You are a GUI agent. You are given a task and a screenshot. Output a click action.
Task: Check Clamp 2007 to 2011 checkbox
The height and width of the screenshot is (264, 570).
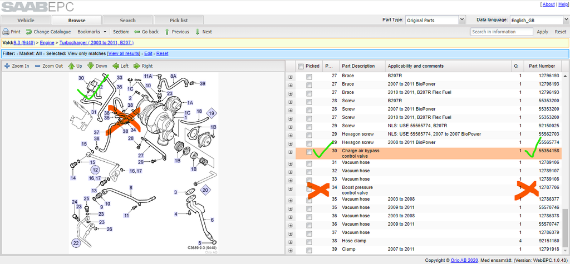coord(308,250)
